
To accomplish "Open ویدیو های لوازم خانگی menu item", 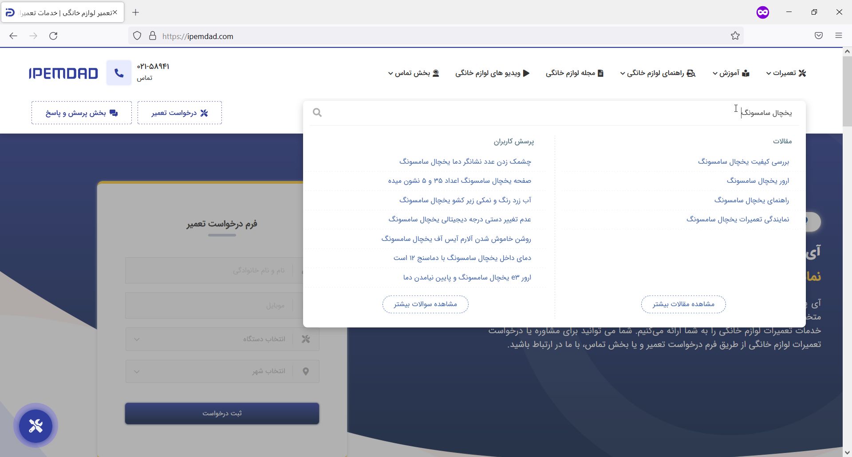I will 493,73.
